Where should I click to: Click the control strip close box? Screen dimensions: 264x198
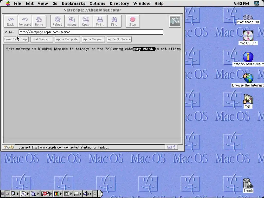pyautogui.click(x=3, y=194)
